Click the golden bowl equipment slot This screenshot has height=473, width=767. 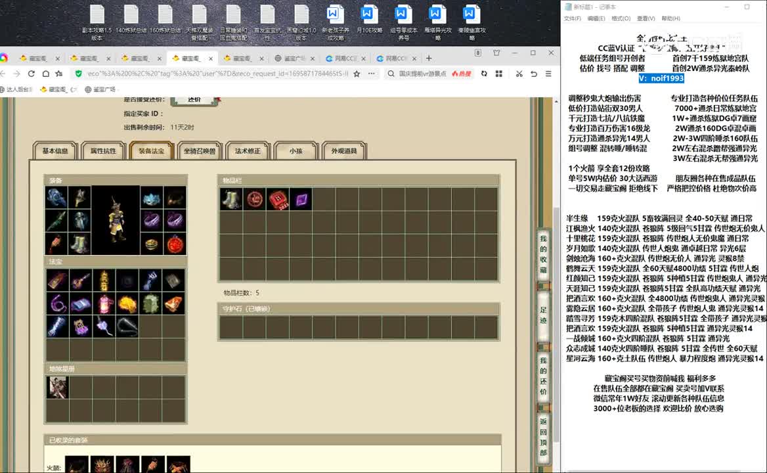click(152, 243)
